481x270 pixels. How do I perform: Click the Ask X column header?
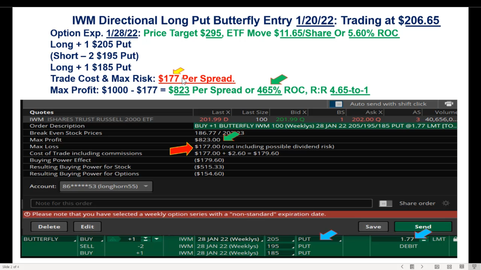point(374,112)
